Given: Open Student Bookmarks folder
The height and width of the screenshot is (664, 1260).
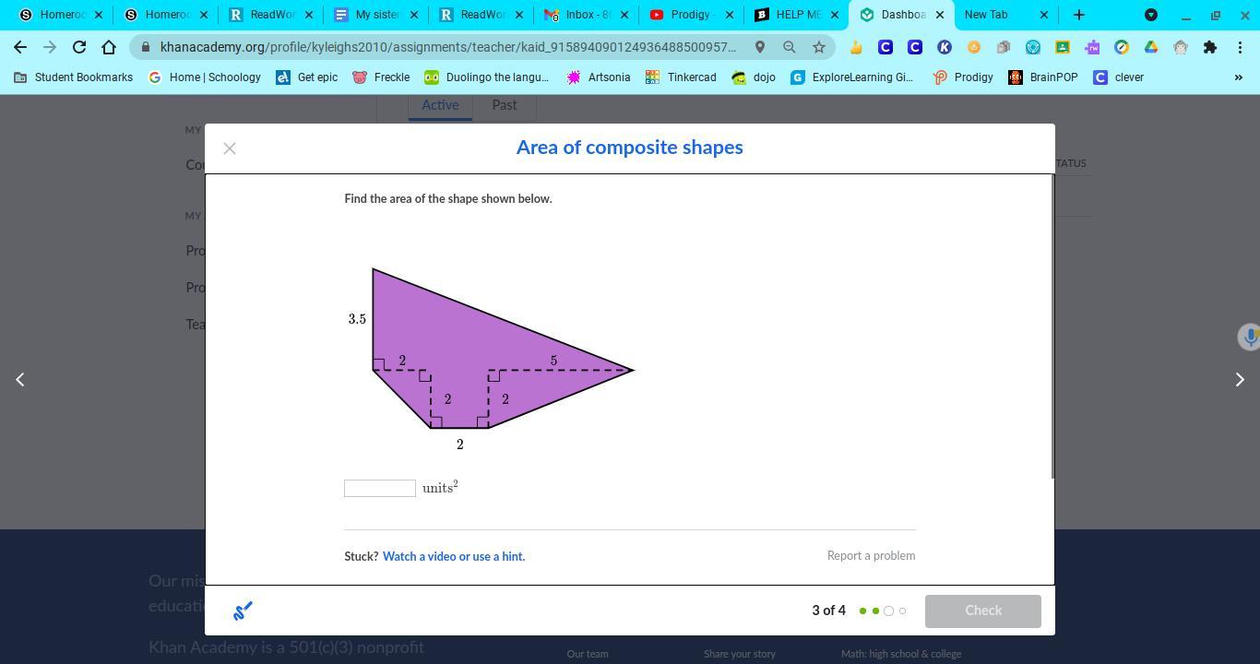Looking at the screenshot, I should [74, 77].
